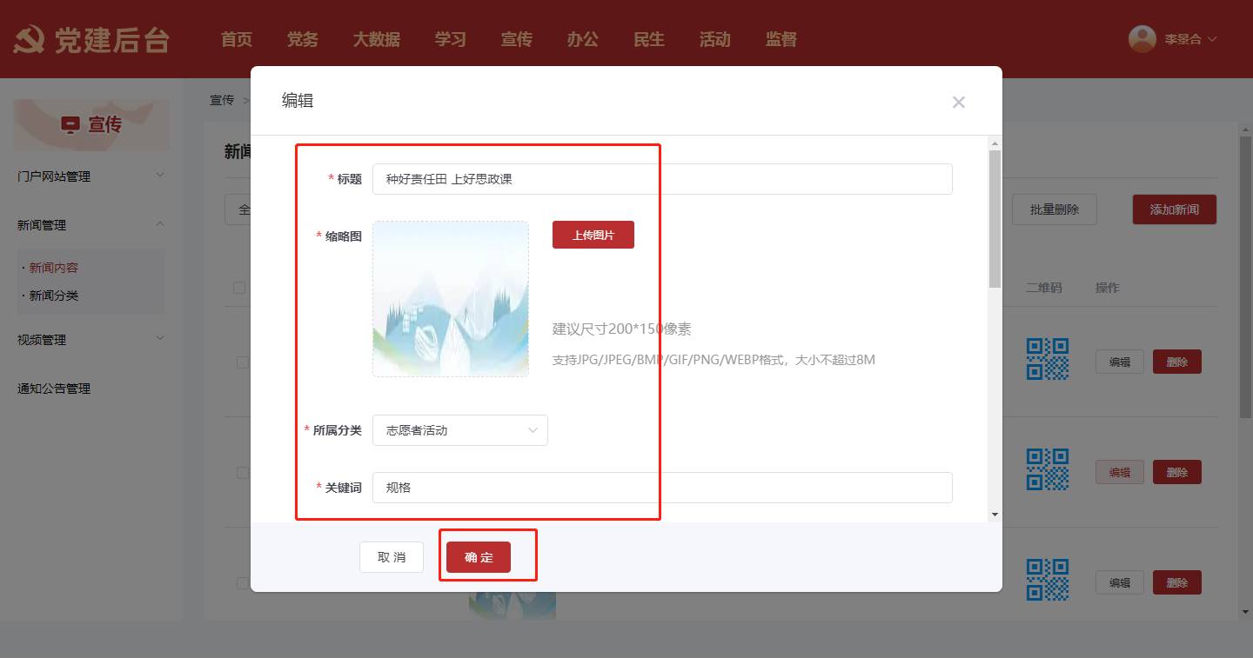Click the uploaded thumbnail preview image
The image size is (1253, 658).
click(x=451, y=299)
